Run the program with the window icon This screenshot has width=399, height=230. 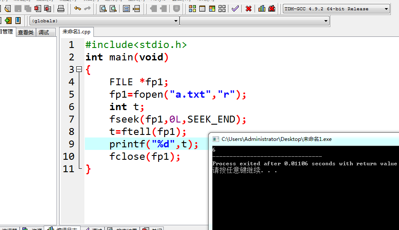pos(202,9)
